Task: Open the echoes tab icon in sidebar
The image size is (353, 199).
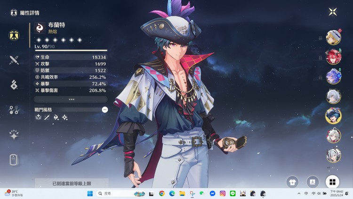Action: [14, 85]
